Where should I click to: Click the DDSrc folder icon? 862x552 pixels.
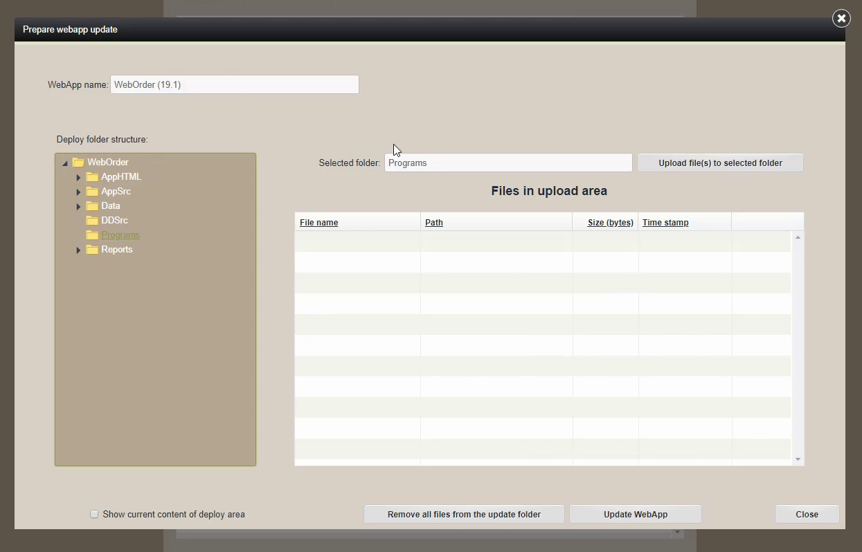tap(92, 221)
